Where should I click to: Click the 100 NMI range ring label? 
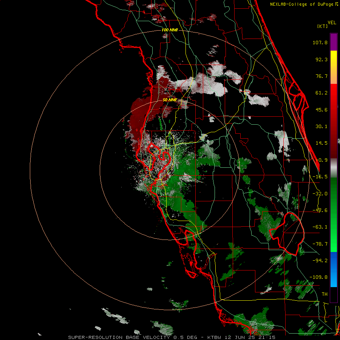click(x=170, y=30)
